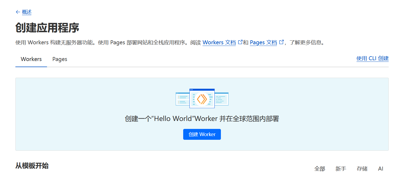Click the Hello World Worker description text
The image size is (407, 174).
202,119
